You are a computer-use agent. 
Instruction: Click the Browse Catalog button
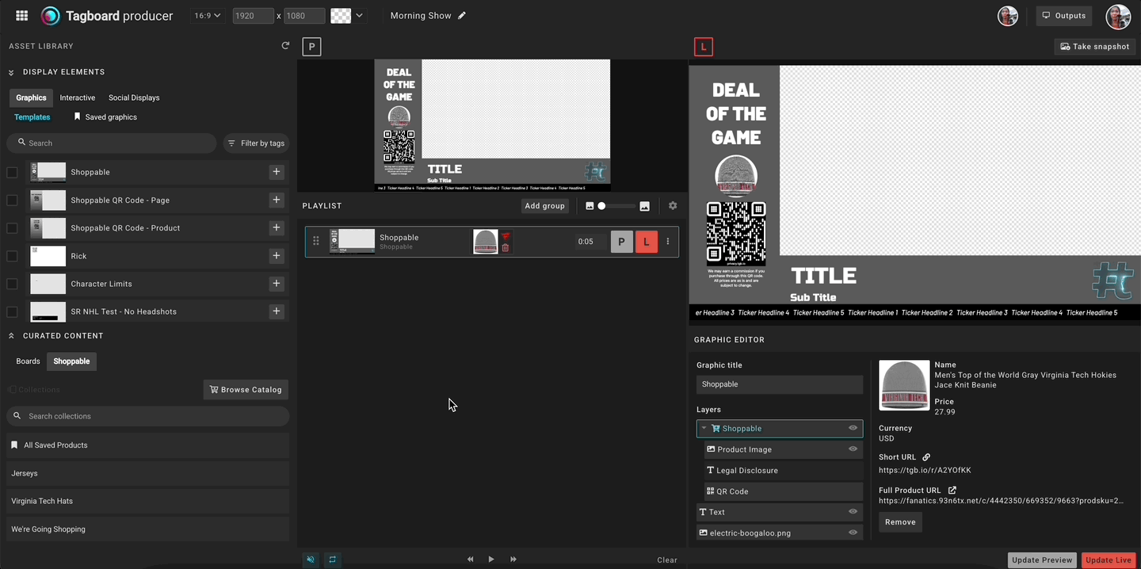click(246, 390)
